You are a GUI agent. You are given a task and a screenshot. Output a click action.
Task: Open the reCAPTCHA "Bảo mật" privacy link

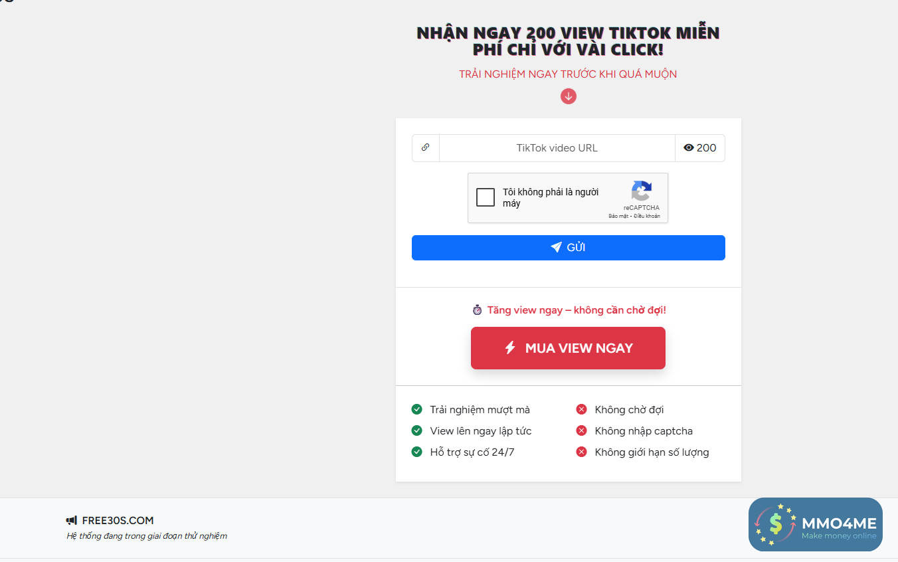click(618, 216)
